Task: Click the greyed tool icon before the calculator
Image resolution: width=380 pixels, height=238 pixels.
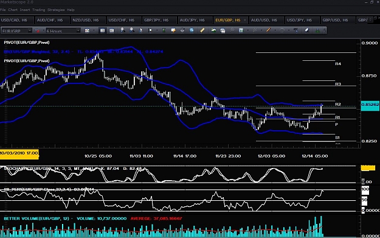Action: (232, 30)
